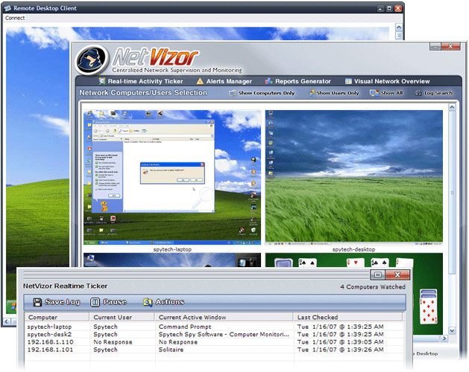Click the Visual Network Overview icon
The width and height of the screenshot is (469, 372).
[x=348, y=81]
